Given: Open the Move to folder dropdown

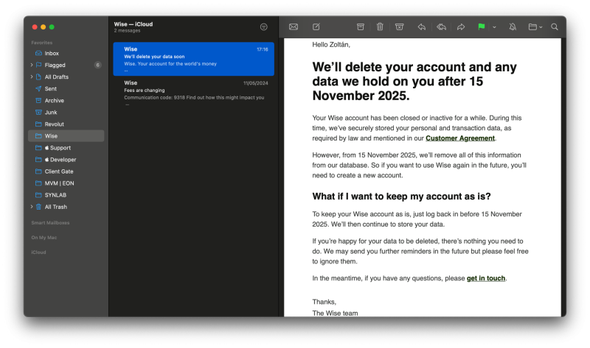Looking at the screenshot, I should (535, 26).
